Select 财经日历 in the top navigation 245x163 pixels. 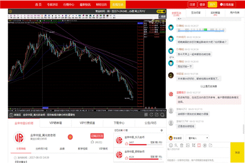coord(101,4)
